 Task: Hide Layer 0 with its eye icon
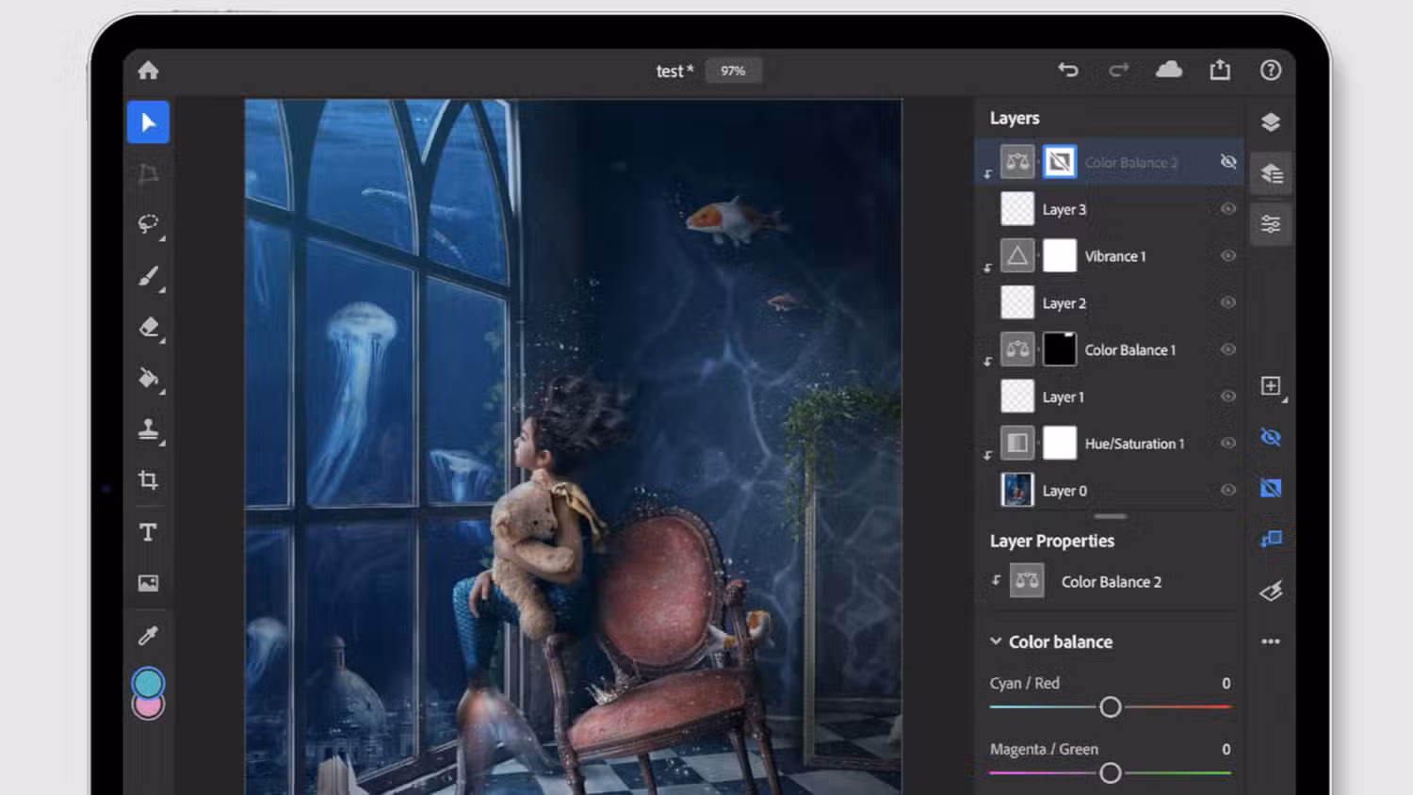tap(1228, 490)
